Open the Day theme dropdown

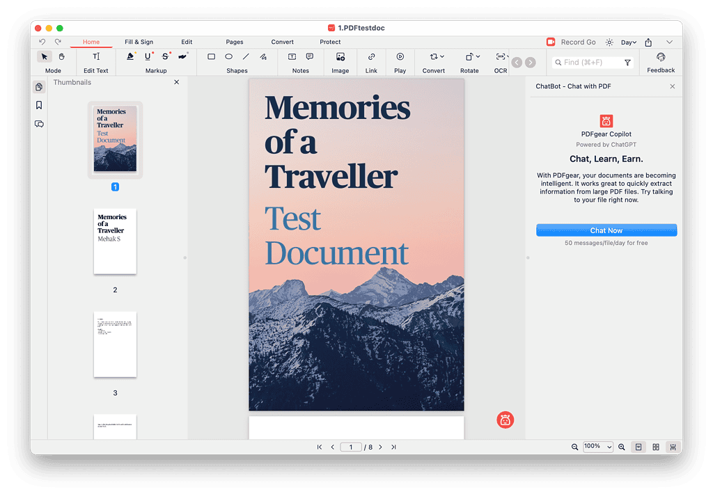pyautogui.click(x=629, y=42)
